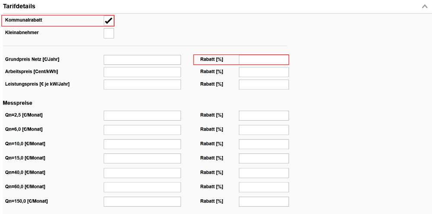Viewport: 432px width, 214px height.
Task: Focus Rabatt field in Qn=40,0 row
Action: [x=264, y=173]
